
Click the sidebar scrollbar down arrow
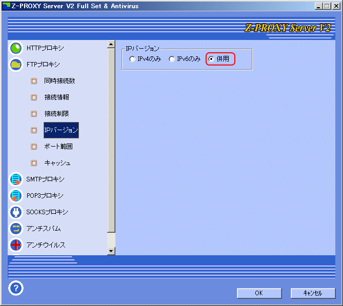coord(111,251)
